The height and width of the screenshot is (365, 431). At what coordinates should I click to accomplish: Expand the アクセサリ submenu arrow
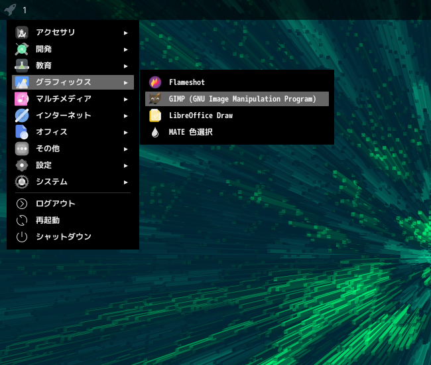point(125,33)
